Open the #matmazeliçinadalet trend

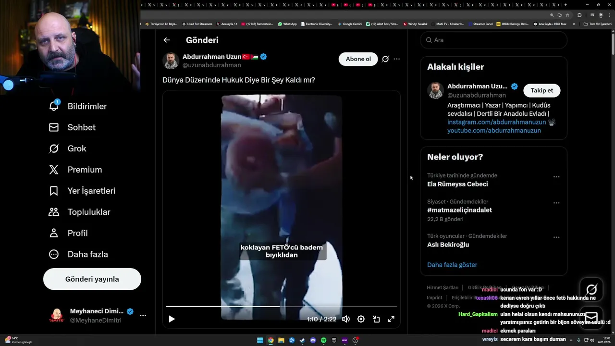click(459, 210)
